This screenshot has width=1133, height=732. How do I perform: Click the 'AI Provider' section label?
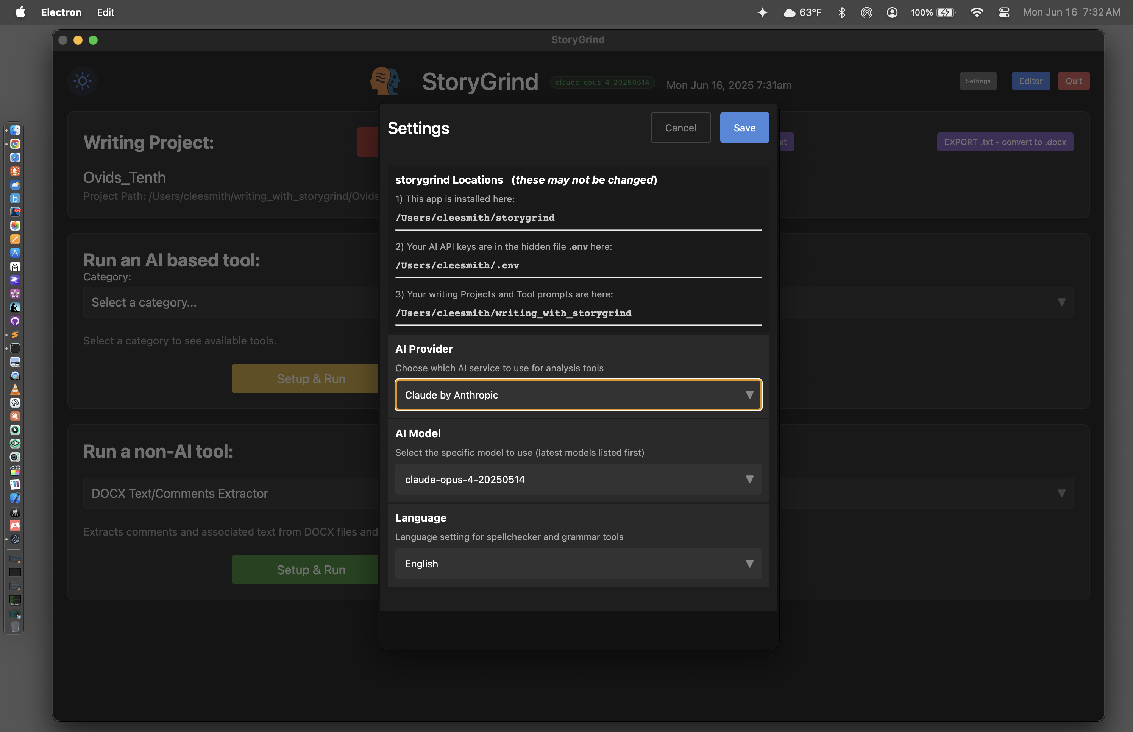tap(424, 349)
